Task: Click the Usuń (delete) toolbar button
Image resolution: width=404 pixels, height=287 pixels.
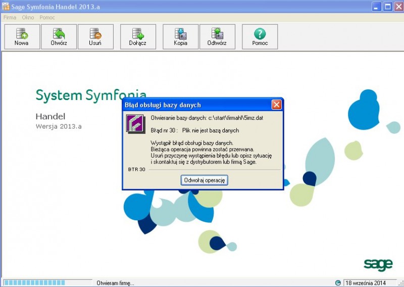Action: tap(95, 37)
